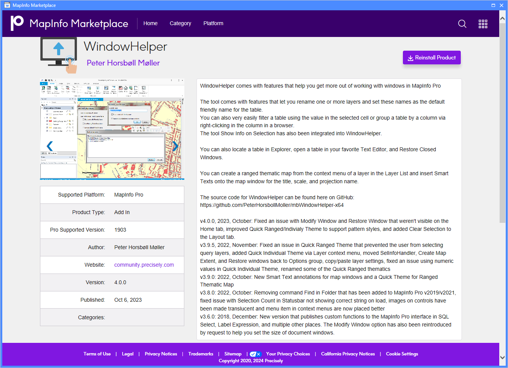Show next screenshot with right chevron
Screen dimensions: 508x368
175,146
